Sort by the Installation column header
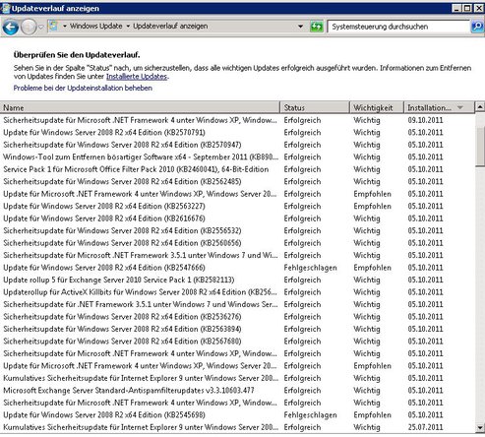 439,107
